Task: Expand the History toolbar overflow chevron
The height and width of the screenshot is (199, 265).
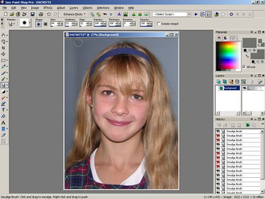Action: click(x=263, y=124)
